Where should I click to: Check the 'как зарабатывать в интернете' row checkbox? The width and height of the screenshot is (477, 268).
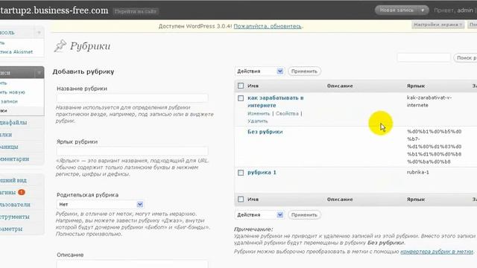point(241,98)
